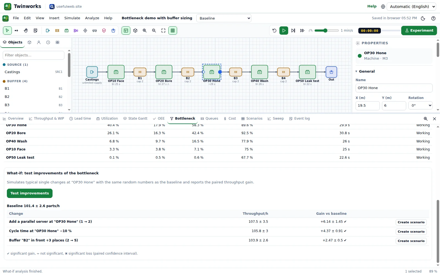Follow the Help link in the header

372,6
